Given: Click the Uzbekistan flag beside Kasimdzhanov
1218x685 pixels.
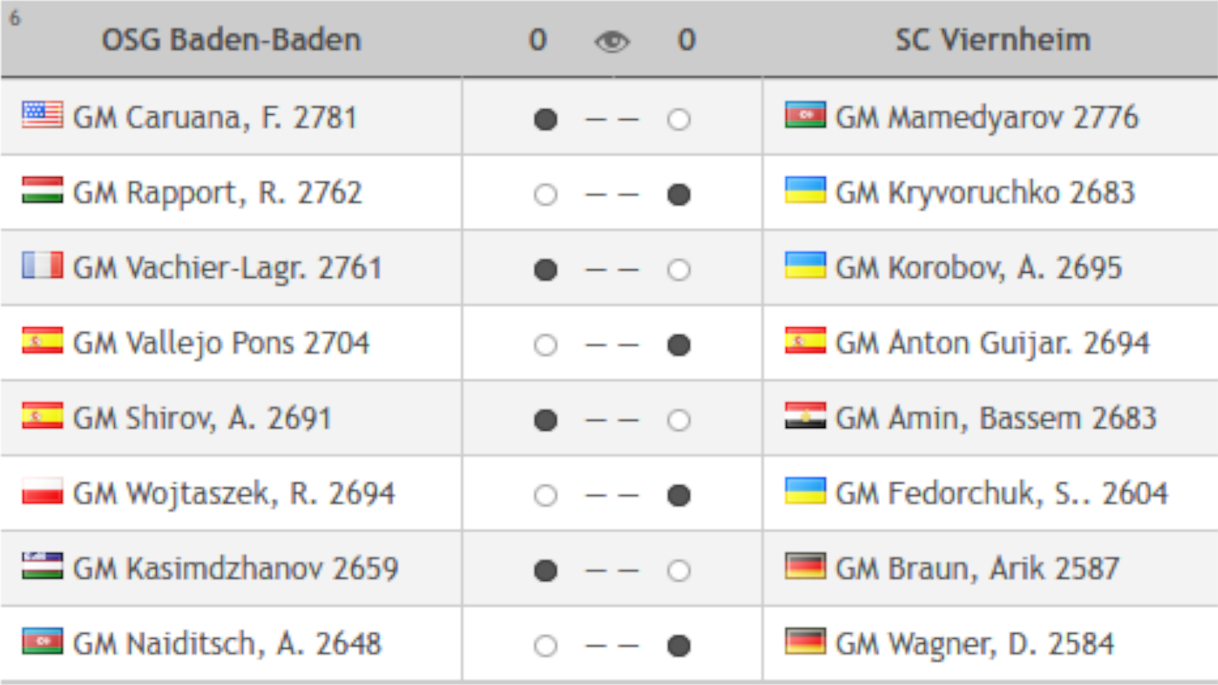Looking at the screenshot, I should 43,566.
